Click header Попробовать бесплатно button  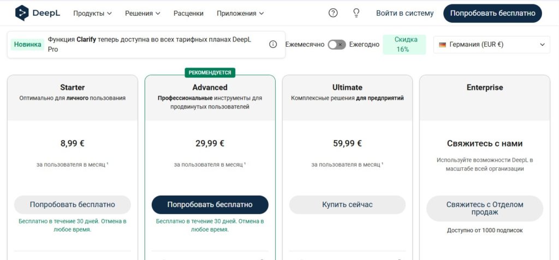(493, 14)
